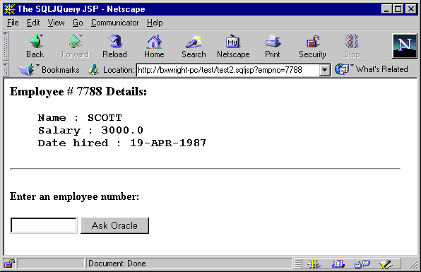The width and height of the screenshot is (421, 272).
Task: Click the Employee # 7788 Details heading
Action: click(78, 92)
